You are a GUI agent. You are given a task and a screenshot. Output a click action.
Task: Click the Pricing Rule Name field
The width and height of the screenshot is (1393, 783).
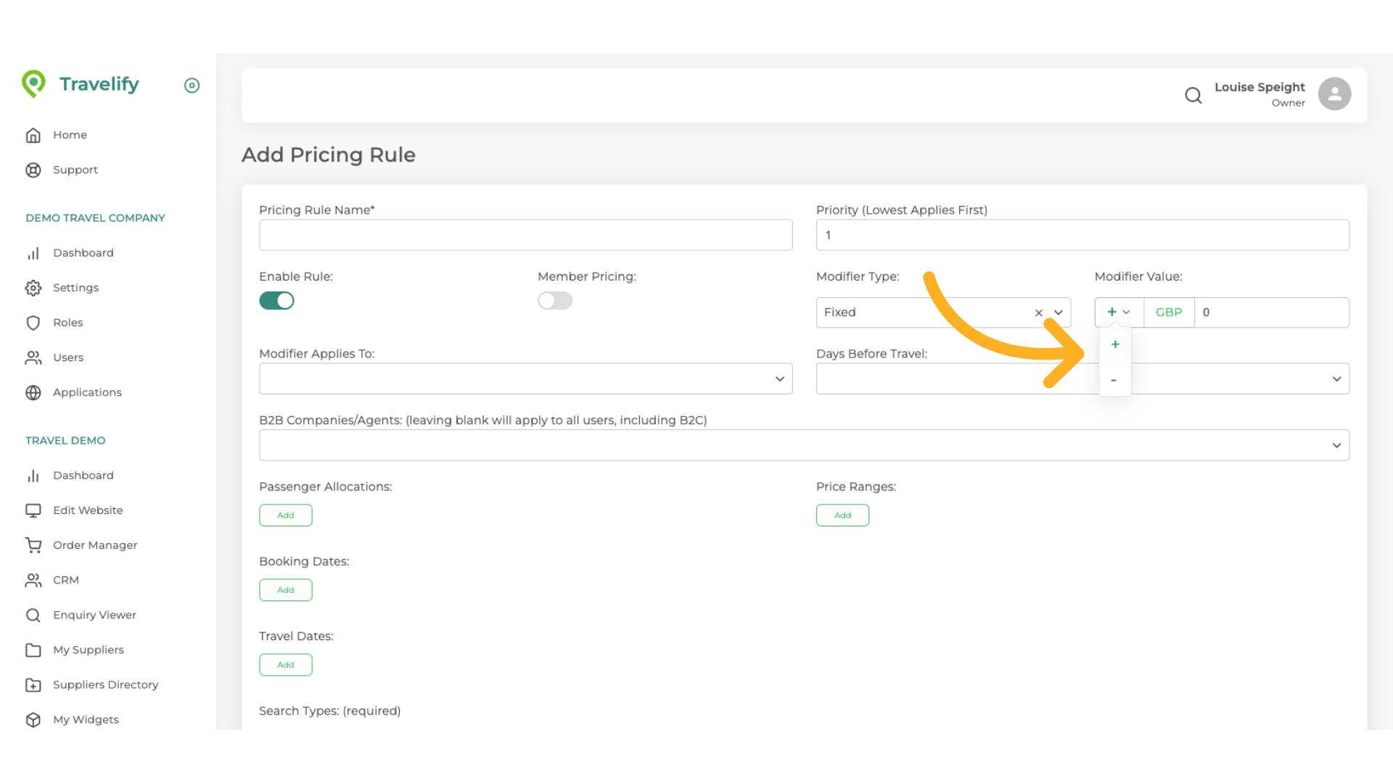coord(525,234)
